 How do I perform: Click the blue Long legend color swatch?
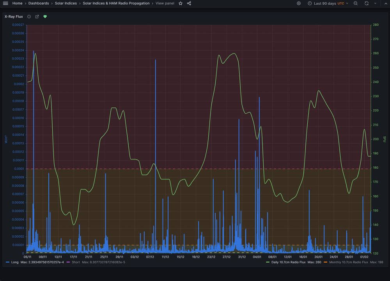pyautogui.click(x=8, y=262)
